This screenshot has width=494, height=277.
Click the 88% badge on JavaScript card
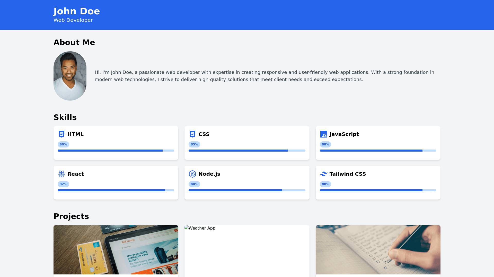325,144
